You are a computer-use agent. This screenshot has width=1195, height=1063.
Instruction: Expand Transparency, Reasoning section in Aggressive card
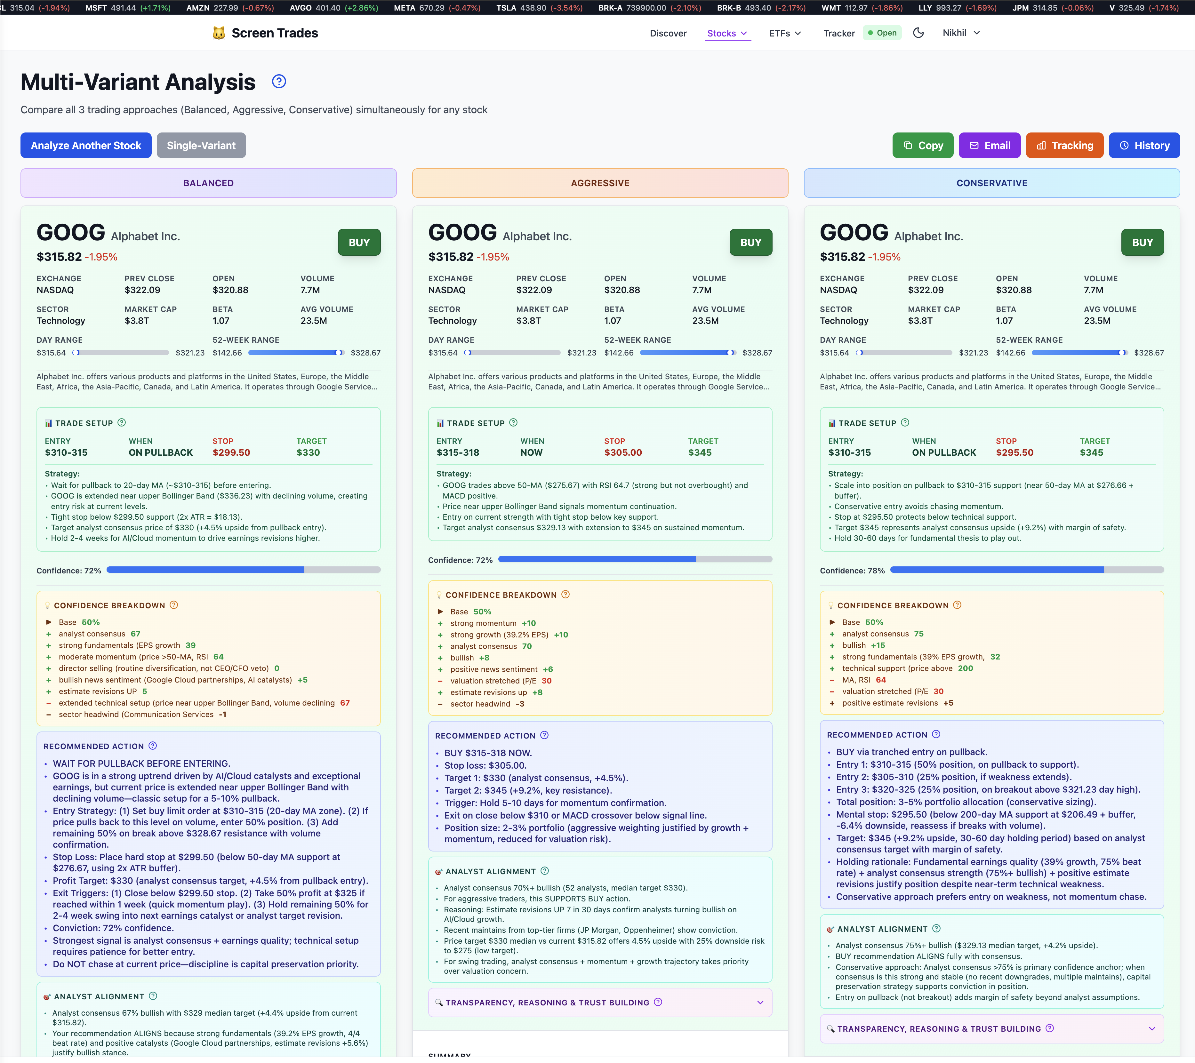[x=600, y=1002]
